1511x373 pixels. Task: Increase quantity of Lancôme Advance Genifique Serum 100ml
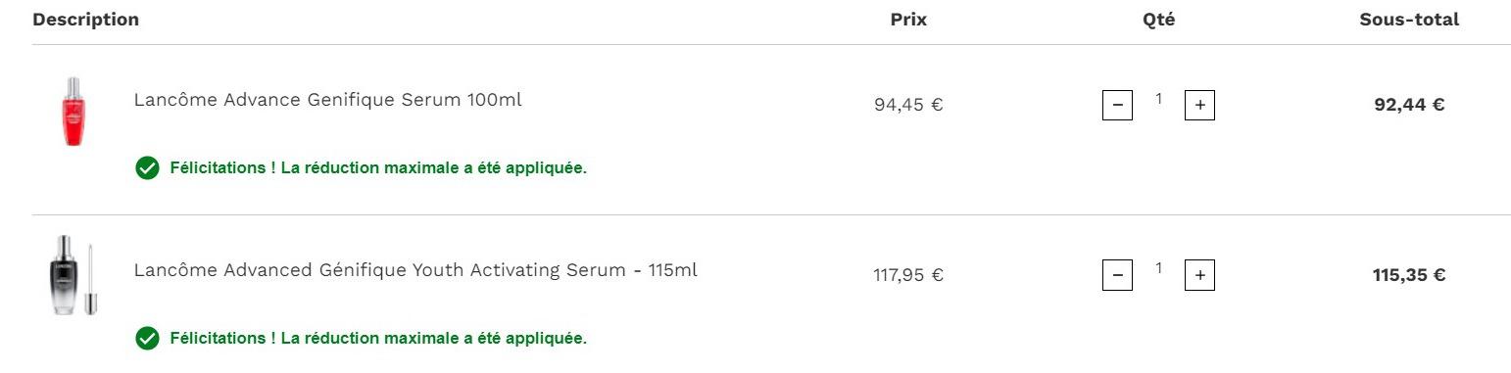pos(1199,105)
